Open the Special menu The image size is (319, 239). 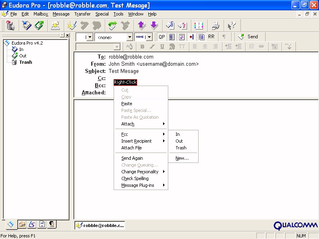(102, 14)
